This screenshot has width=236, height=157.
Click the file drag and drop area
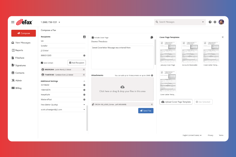pyautogui.click(x=122, y=89)
